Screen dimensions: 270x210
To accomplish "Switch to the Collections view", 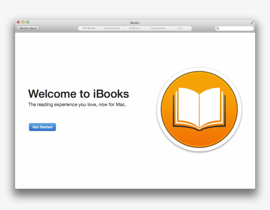I will (x=112, y=28).
